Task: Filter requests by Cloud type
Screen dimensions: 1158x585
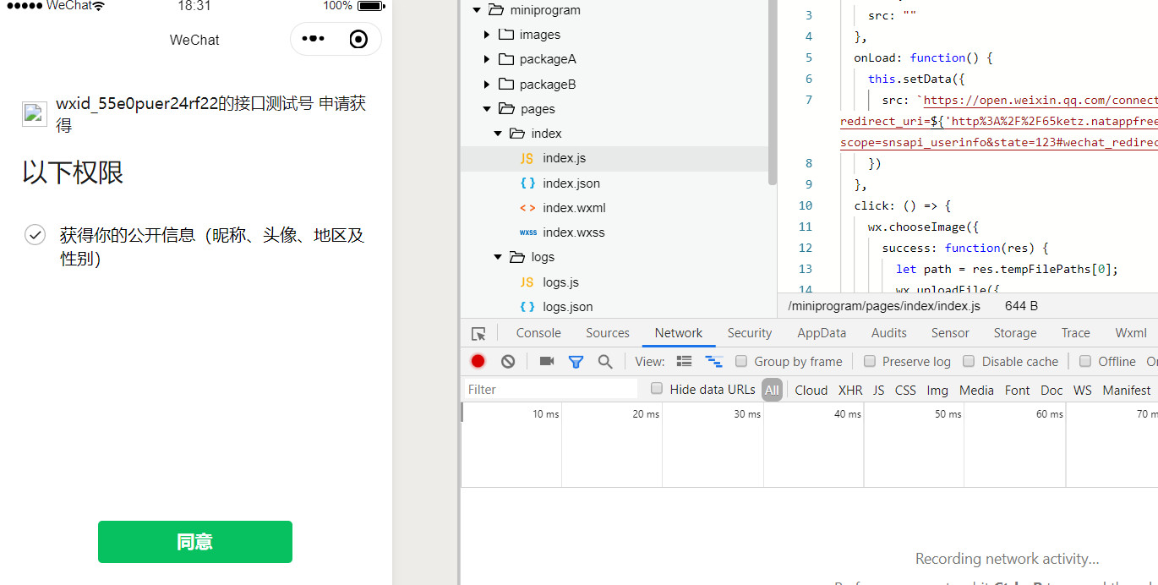Action: click(811, 390)
